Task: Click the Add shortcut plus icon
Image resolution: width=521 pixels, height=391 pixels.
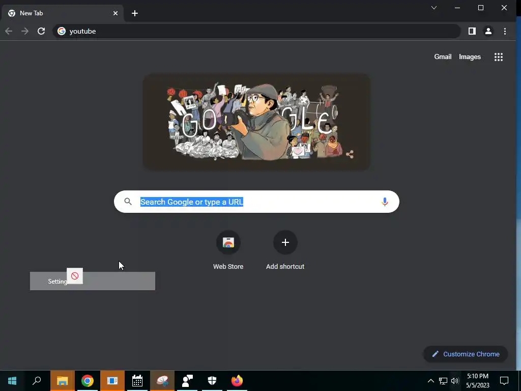Action: coord(285,242)
